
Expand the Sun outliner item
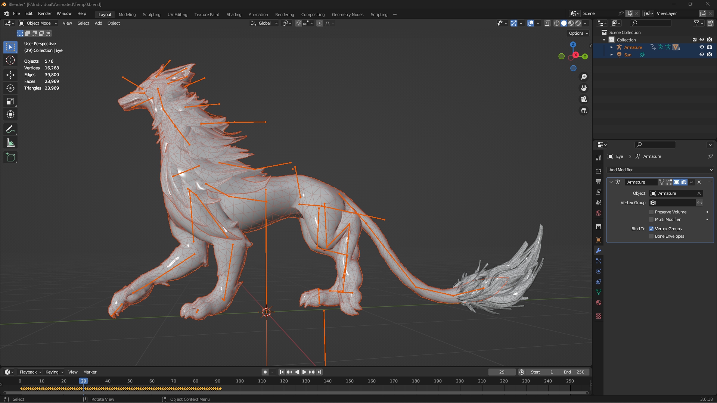tap(611, 54)
